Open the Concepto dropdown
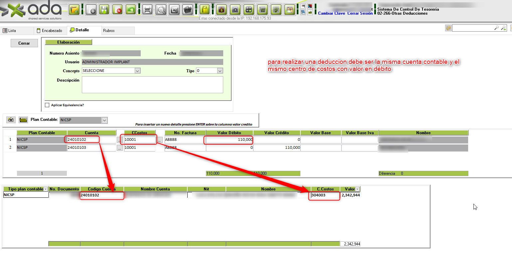Screen dimensions: 512x262 (137, 71)
